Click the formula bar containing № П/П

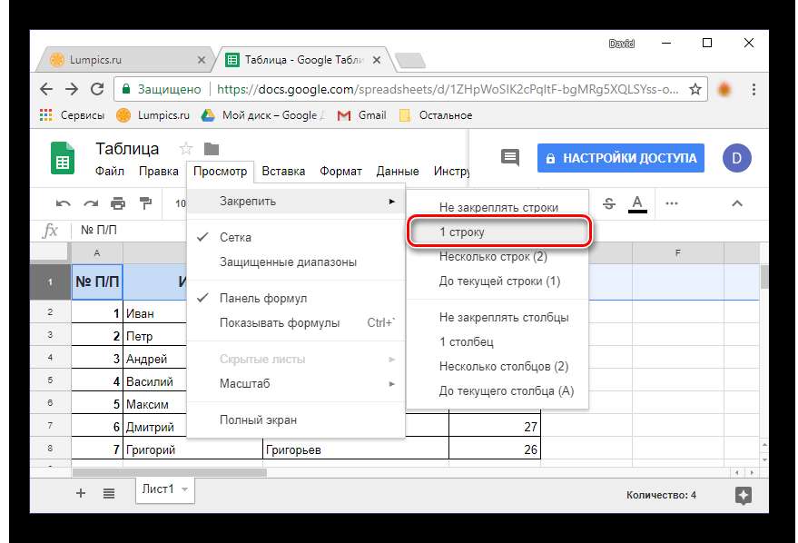(x=98, y=231)
